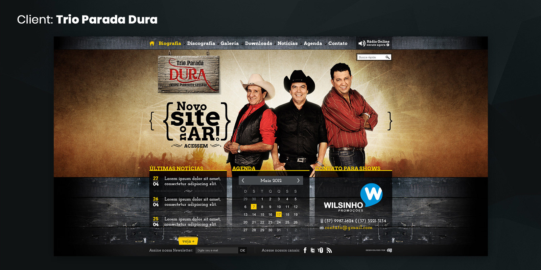This screenshot has height=270, width=541.
Task: Open the news item dated 26/04
Action: (187, 202)
